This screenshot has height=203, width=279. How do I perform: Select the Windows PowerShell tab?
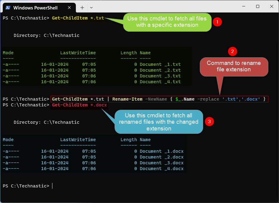coord(37,8)
